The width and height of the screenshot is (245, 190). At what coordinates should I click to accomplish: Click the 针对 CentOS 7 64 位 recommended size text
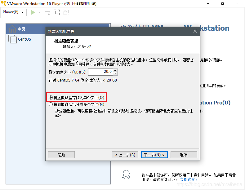(83, 80)
